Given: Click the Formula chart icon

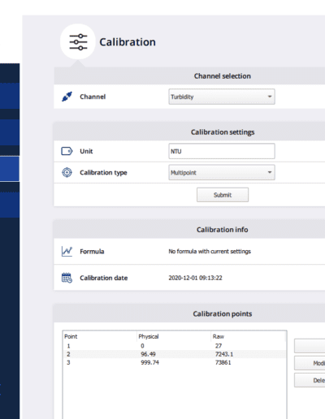Looking at the screenshot, I should click(67, 252).
